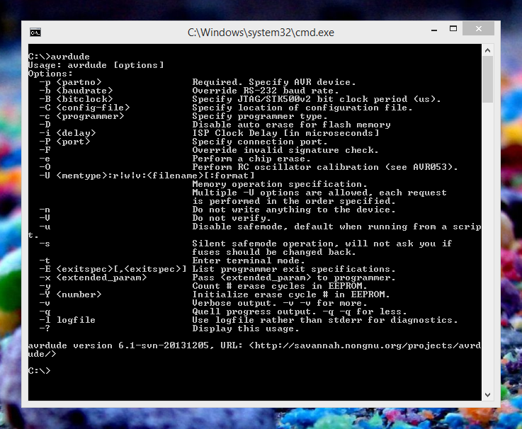Click the C:\Windows\system32\cmd.exe title text
The width and height of the screenshot is (522, 429).
click(x=260, y=33)
